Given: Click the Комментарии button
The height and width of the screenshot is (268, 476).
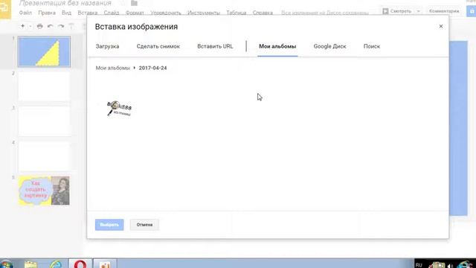Looking at the screenshot, I should point(444,11).
